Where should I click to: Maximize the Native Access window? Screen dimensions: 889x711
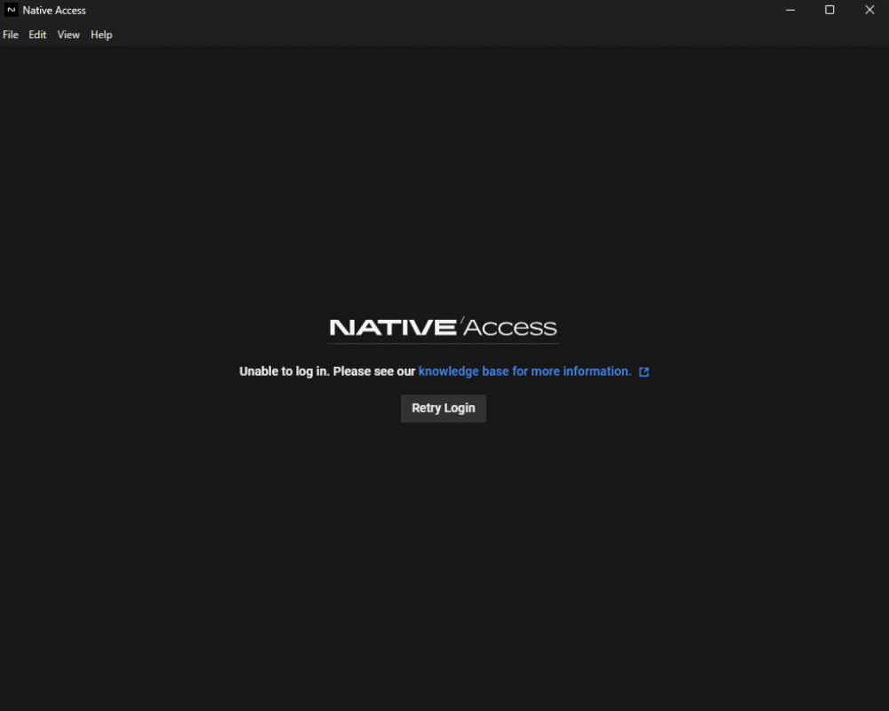(x=829, y=10)
